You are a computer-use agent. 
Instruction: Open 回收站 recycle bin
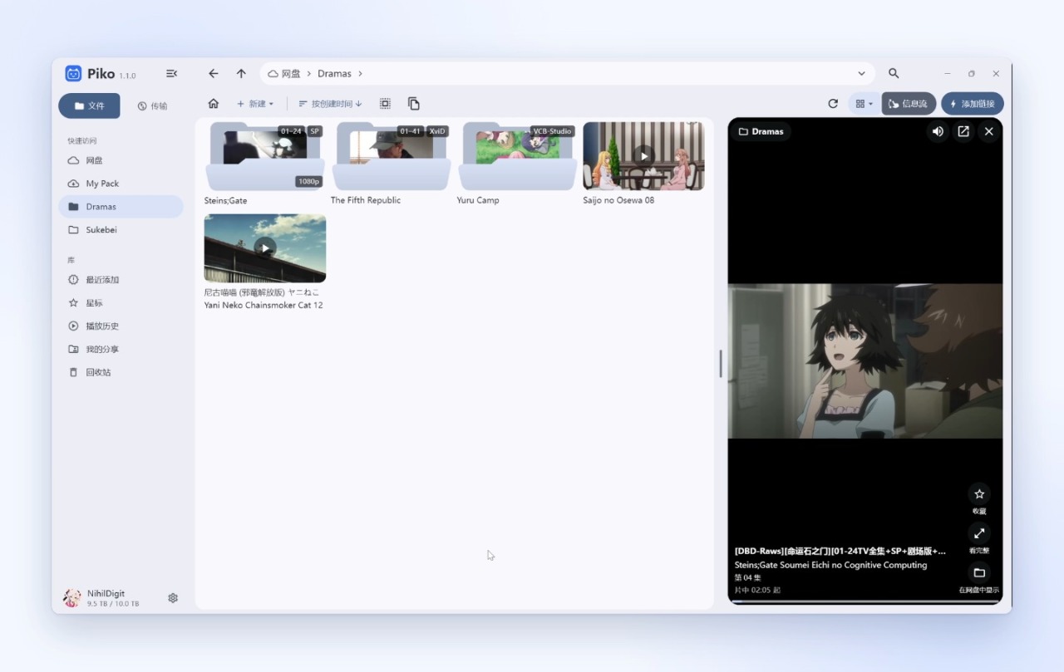(x=121, y=373)
